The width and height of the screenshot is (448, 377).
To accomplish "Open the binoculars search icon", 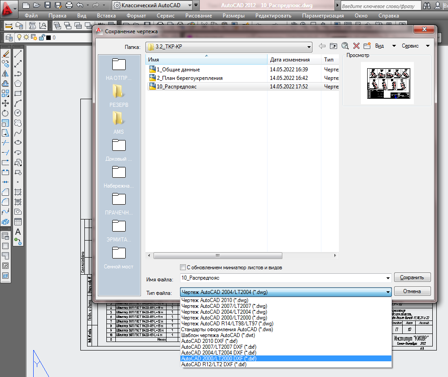I will 427,5.
